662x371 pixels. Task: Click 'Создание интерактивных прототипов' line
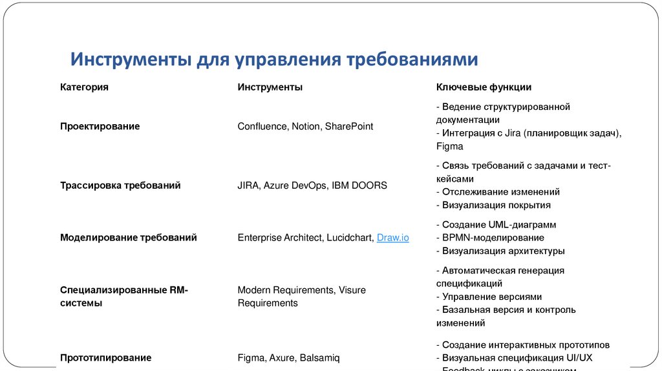pos(522,345)
